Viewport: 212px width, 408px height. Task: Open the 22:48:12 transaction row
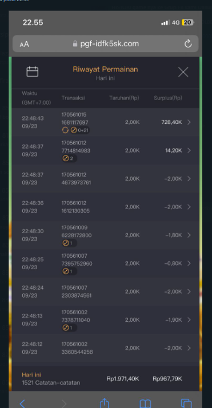[x=105, y=348]
